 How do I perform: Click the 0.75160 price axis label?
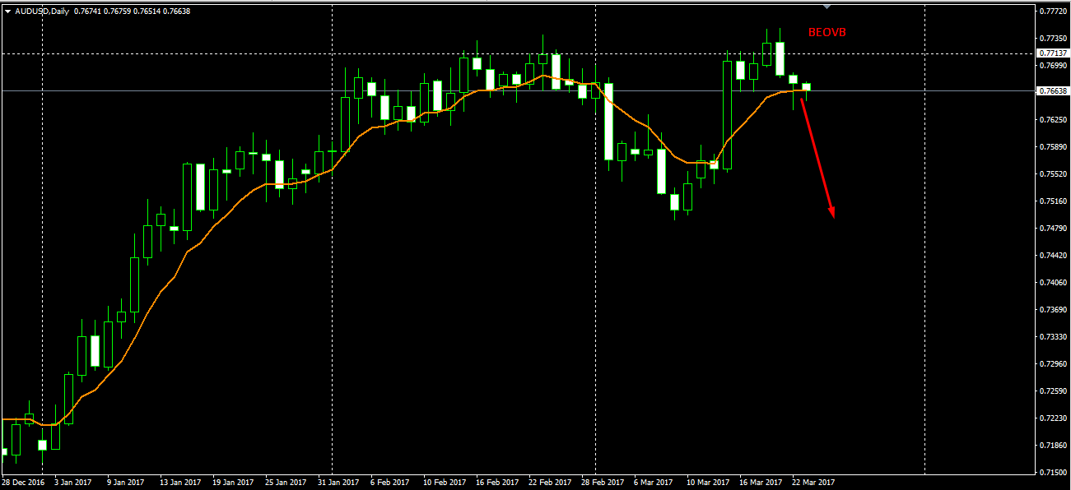(1054, 201)
